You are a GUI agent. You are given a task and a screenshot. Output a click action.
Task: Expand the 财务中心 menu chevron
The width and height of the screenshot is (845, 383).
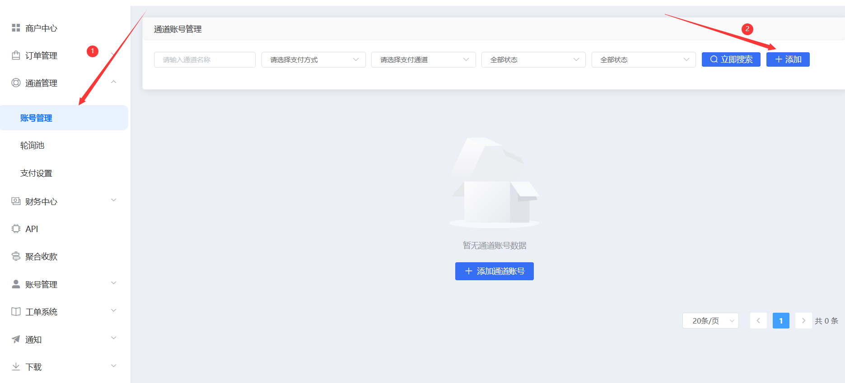[x=114, y=200]
